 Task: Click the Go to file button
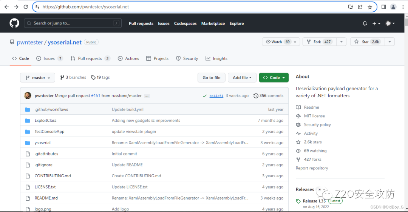point(212,78)
